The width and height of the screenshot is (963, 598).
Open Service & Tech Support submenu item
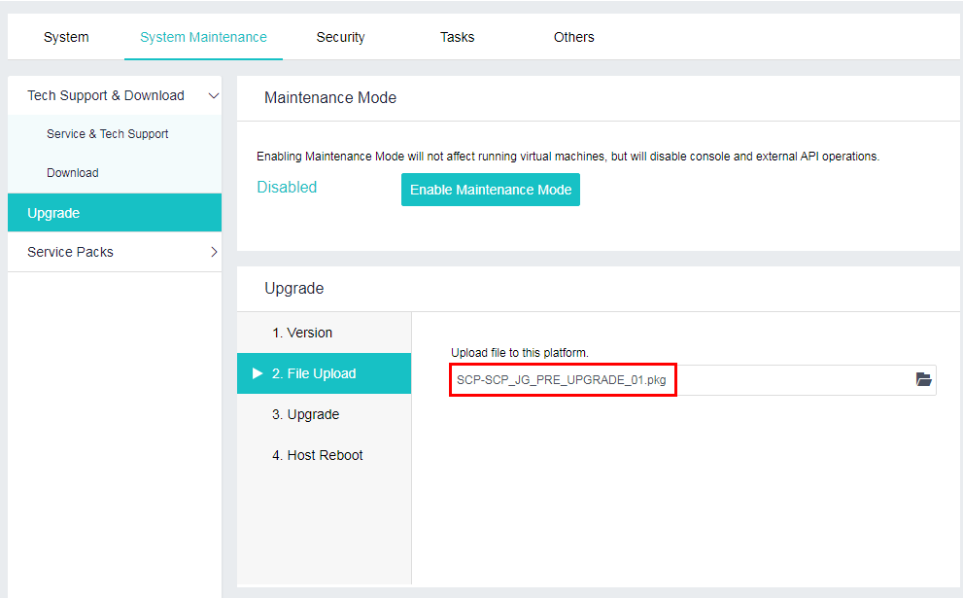click(108, 134)
